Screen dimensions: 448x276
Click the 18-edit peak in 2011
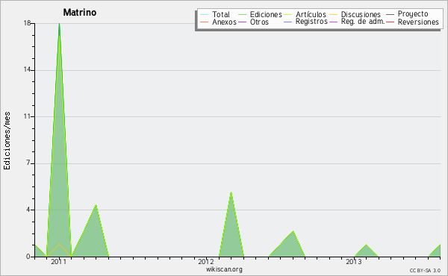(x=59, y=24)
